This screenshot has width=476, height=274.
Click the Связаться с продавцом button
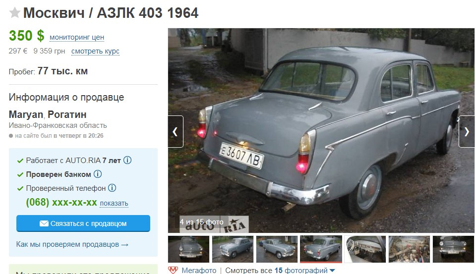83,223
